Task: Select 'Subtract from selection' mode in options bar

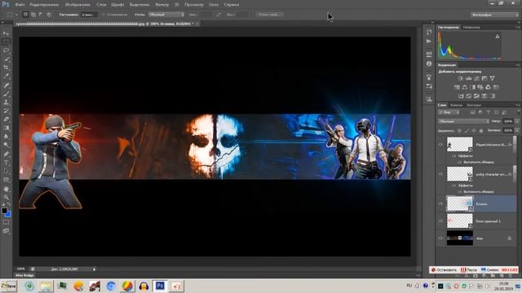Action: tap(41, 15)
